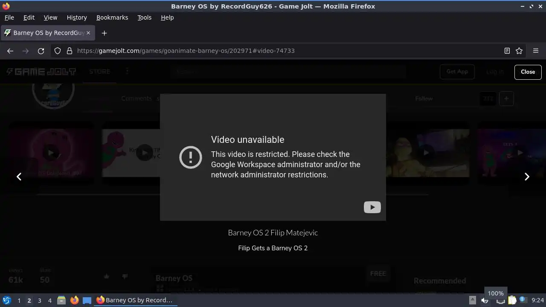Open the Firefox hamburger menu

pyautogui.click(x=536, y=51)
